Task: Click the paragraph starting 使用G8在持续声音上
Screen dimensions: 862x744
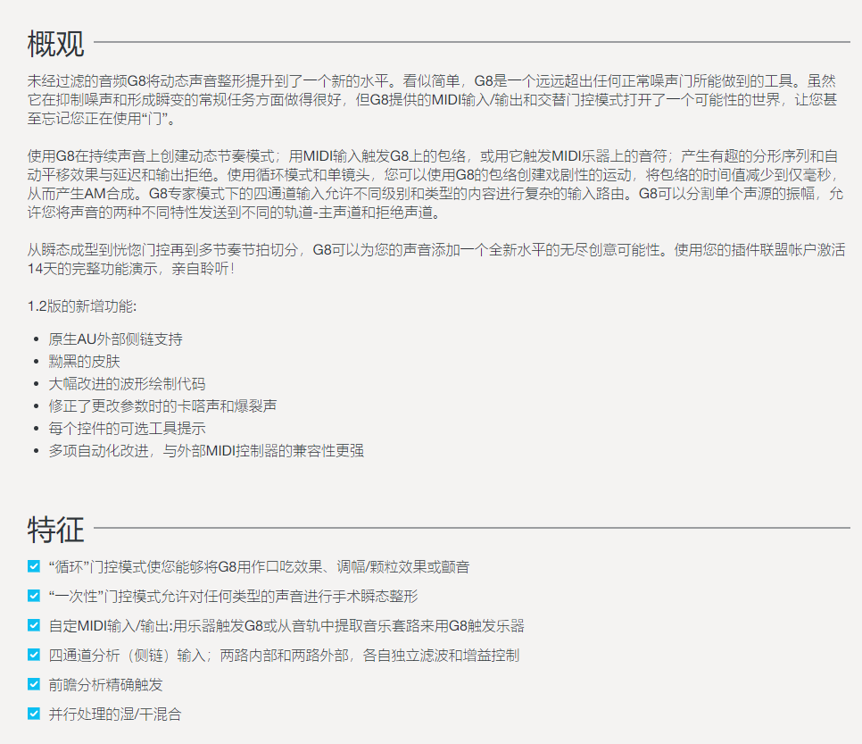Action: [435, 184]
